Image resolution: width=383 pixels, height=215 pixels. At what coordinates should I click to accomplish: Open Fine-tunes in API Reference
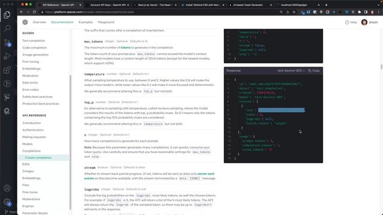click(30, 192)
